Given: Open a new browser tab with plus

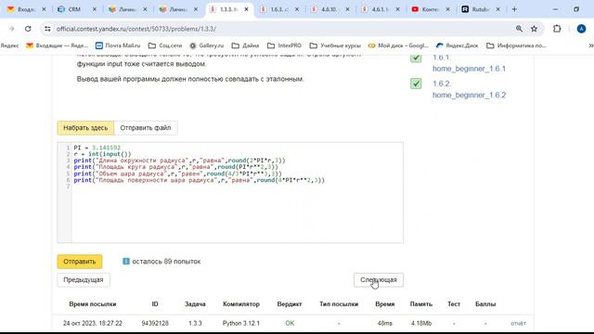Looking at the screenshot, I should (514, 9).
